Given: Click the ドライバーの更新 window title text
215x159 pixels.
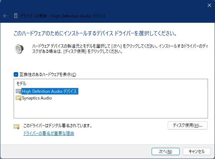Looking at the screenshot, I should click(x=63, y=16).
